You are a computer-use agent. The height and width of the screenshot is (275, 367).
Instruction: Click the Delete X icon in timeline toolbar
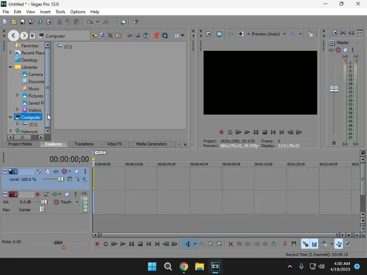(230, 244)
